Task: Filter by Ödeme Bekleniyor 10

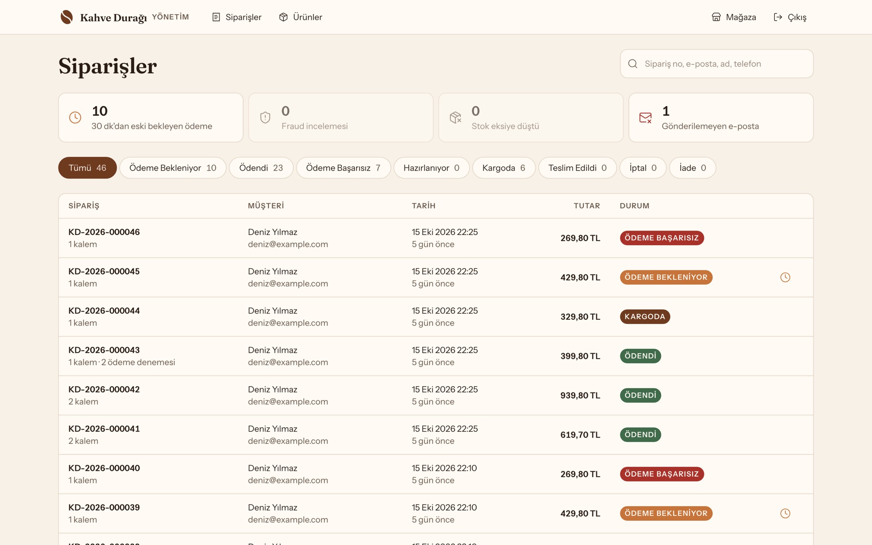Action: (172, 168)
